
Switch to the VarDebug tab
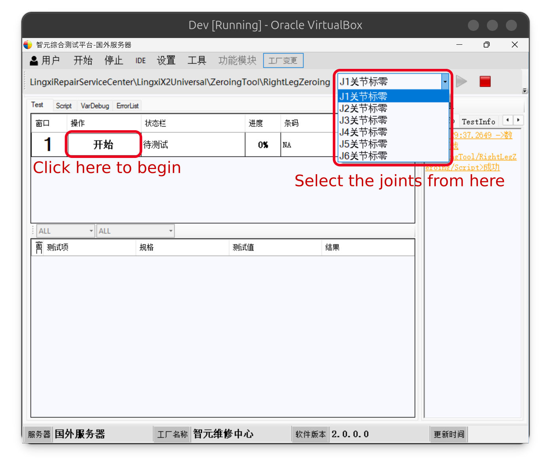point(95,106)
